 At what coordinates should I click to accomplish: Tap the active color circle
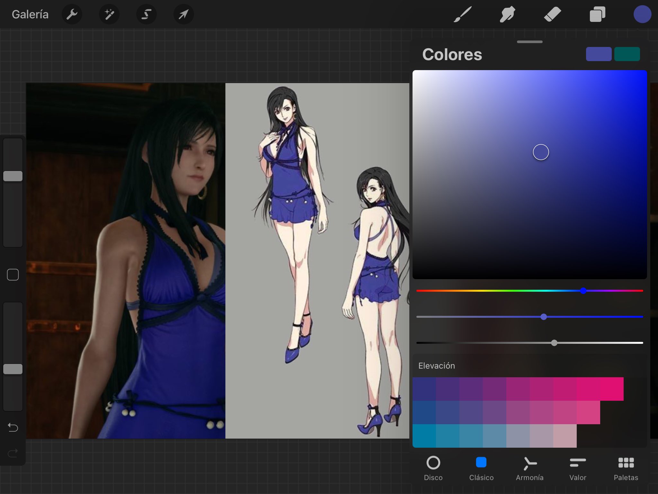[x=642, y=14]
